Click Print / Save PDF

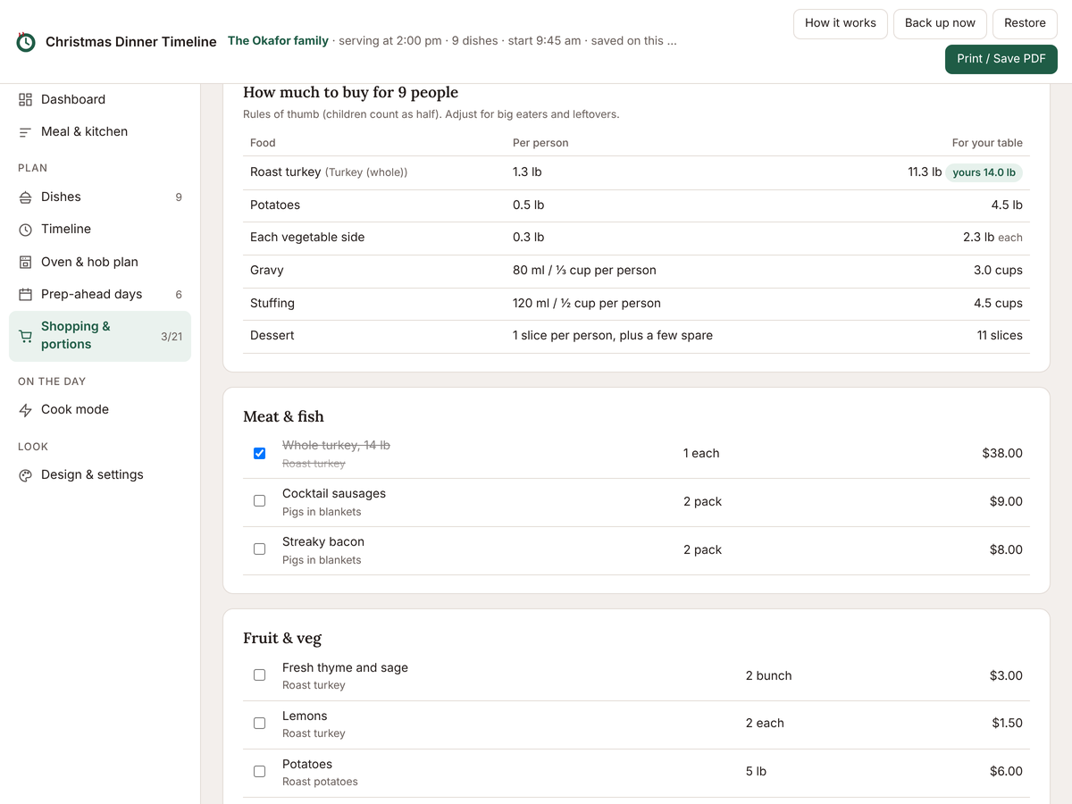pyautogui.click(x=1001, y=59)
